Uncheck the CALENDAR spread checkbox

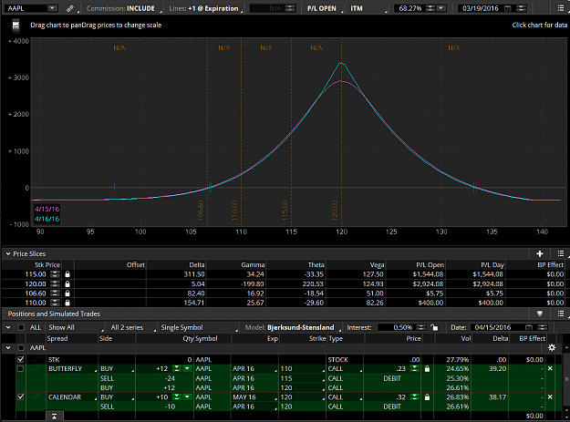(x=21, y=397)
